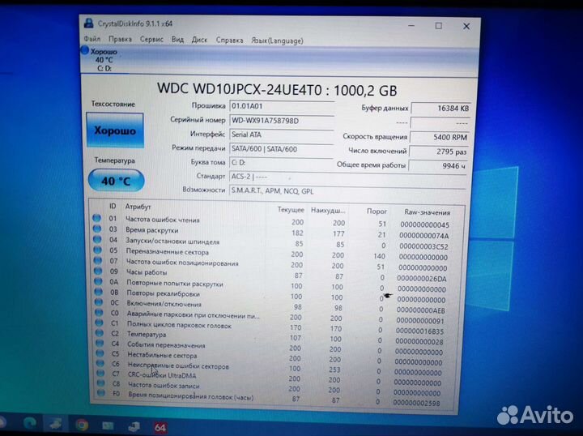Image resolution: width=583 pixels, height=436 pixels.
Task: Click the Raw-значения column header
Action: coord(428,212)
